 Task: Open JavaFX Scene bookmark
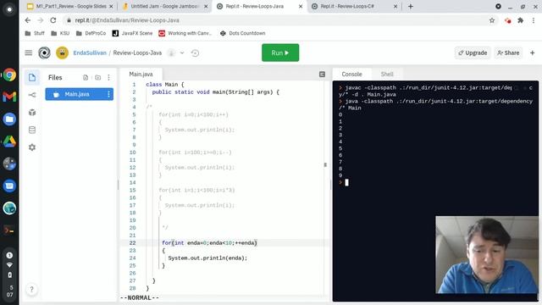pyautogui.click(x=132, y=33)
